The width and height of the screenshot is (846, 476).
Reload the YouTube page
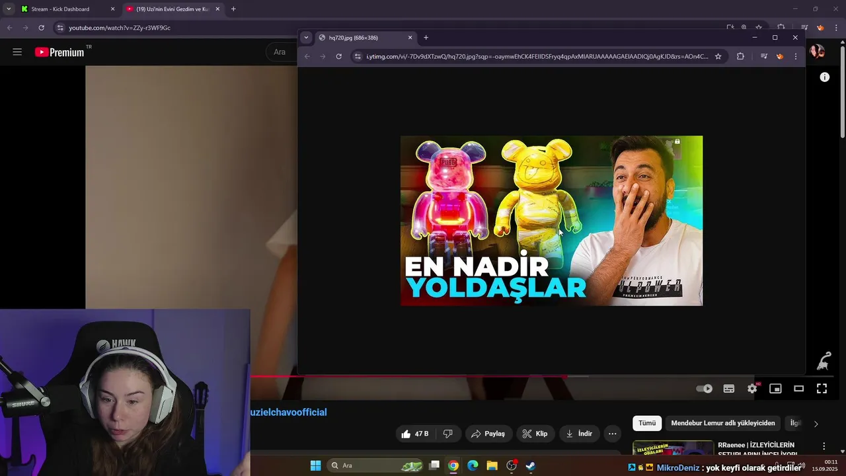tap(41, 28)
